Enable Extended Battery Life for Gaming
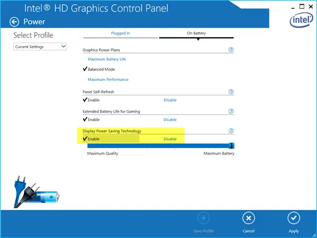The image size is (317, 238). tap(94, 120)
